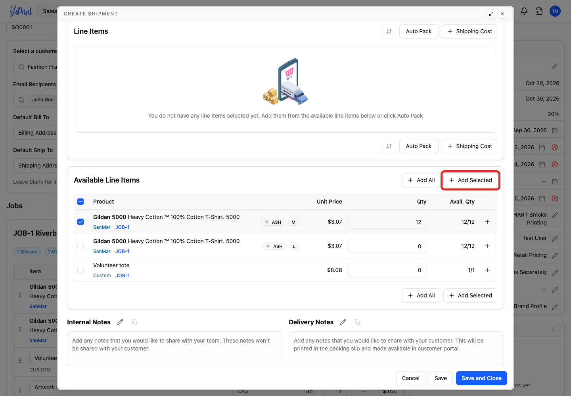Copy Delivery Notes using the copy icon
Screen dimensions: 571x396
357,322
